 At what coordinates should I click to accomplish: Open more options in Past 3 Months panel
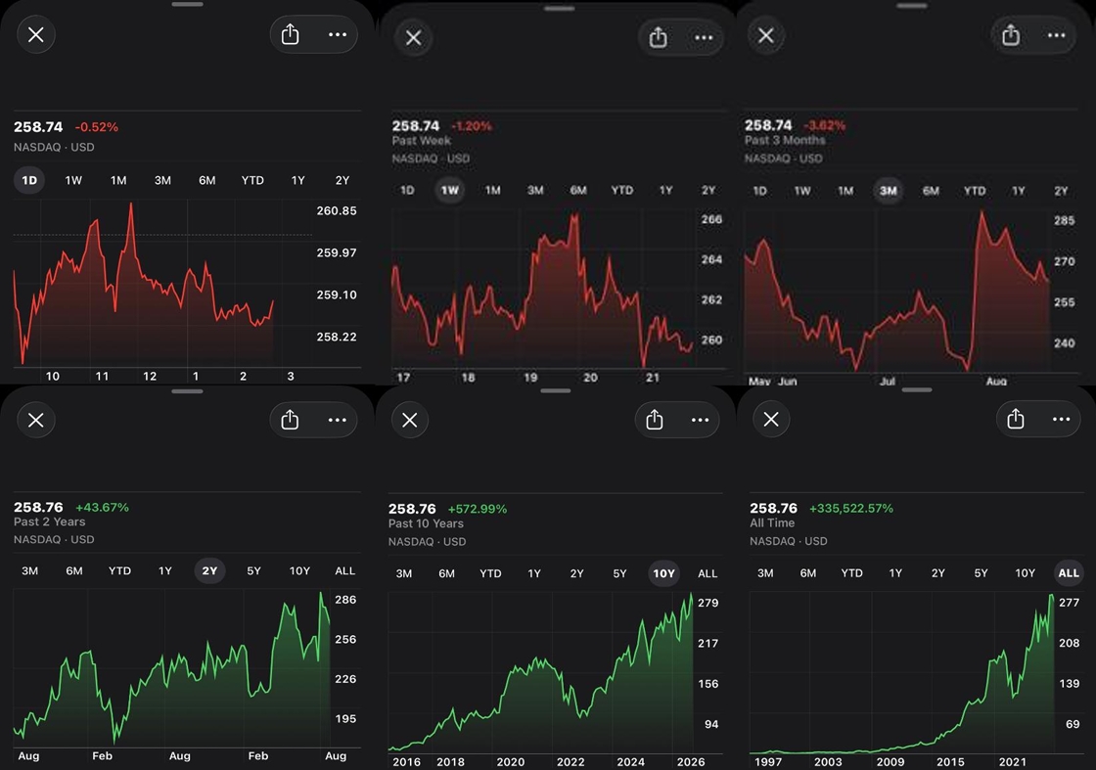[x=1056, y=35]
